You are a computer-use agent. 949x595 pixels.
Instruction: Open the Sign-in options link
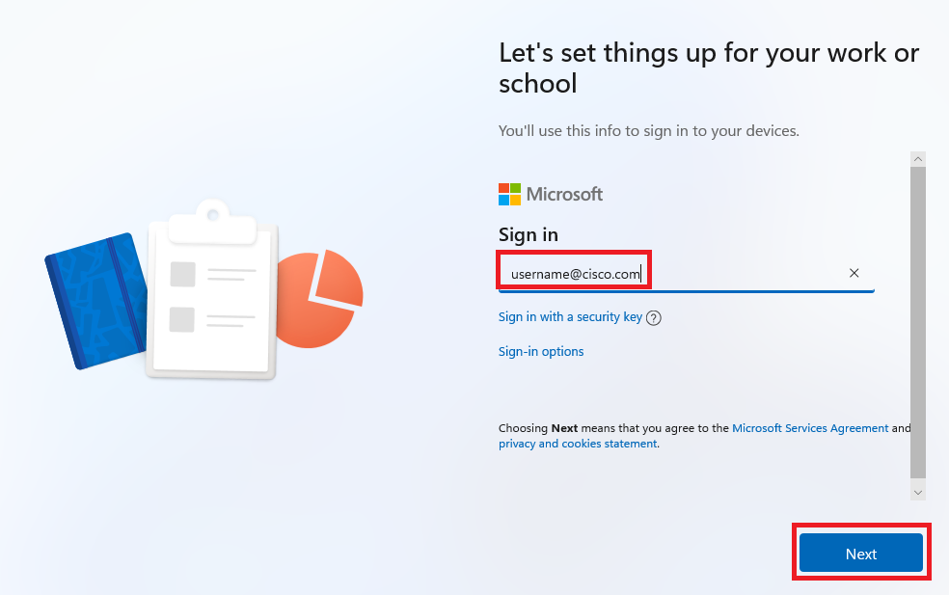pos(541,352)
